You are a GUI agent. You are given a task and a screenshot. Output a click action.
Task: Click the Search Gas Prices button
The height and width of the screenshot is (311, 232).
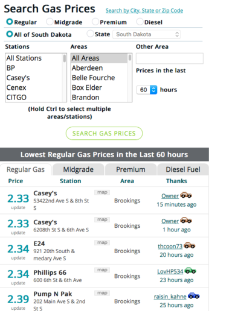coord(104,133)
